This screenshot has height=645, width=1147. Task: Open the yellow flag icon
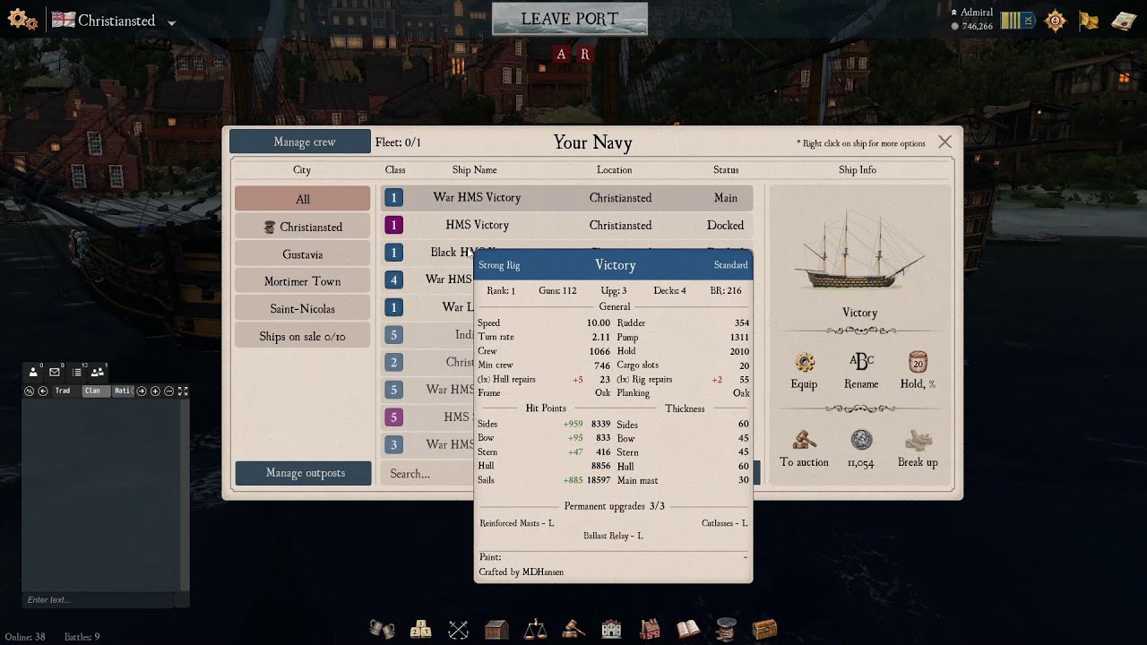point(1089,20)
